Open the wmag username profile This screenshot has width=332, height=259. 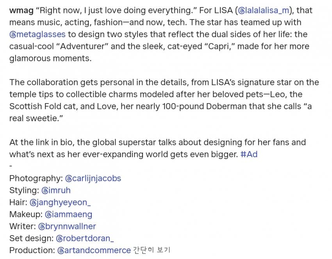[21, 11]
